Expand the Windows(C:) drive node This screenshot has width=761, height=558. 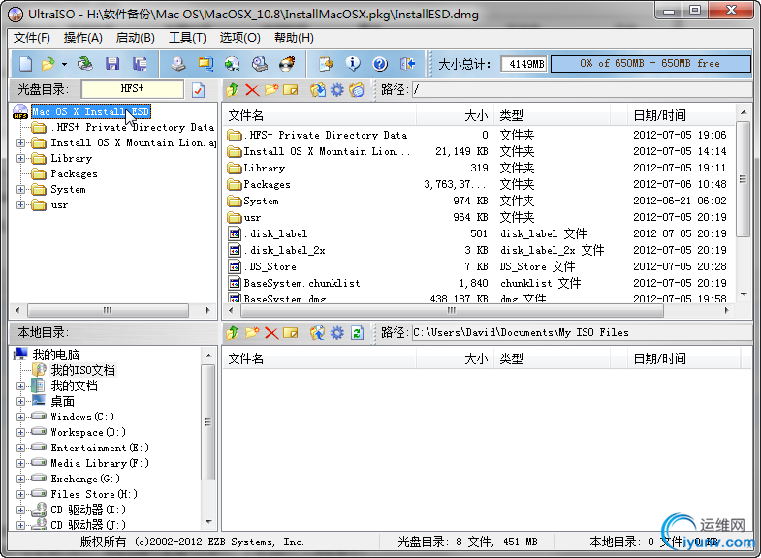20,417
